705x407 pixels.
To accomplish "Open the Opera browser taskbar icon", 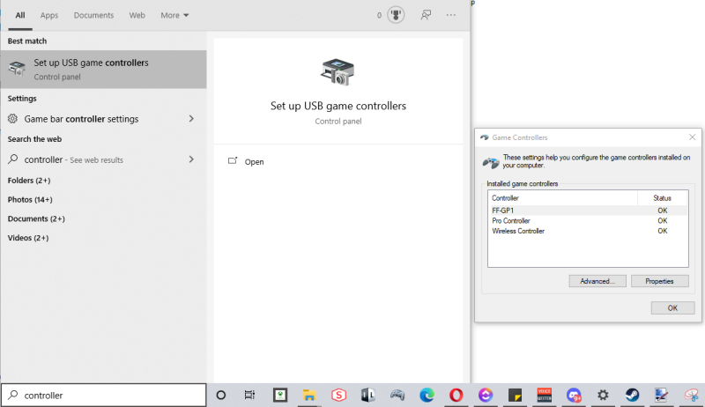I will pyautogui.click(x=456, y=395).
